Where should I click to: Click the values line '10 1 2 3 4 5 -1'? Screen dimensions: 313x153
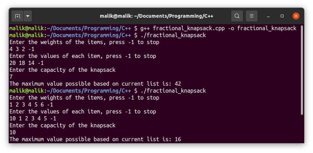coord(33,119)
